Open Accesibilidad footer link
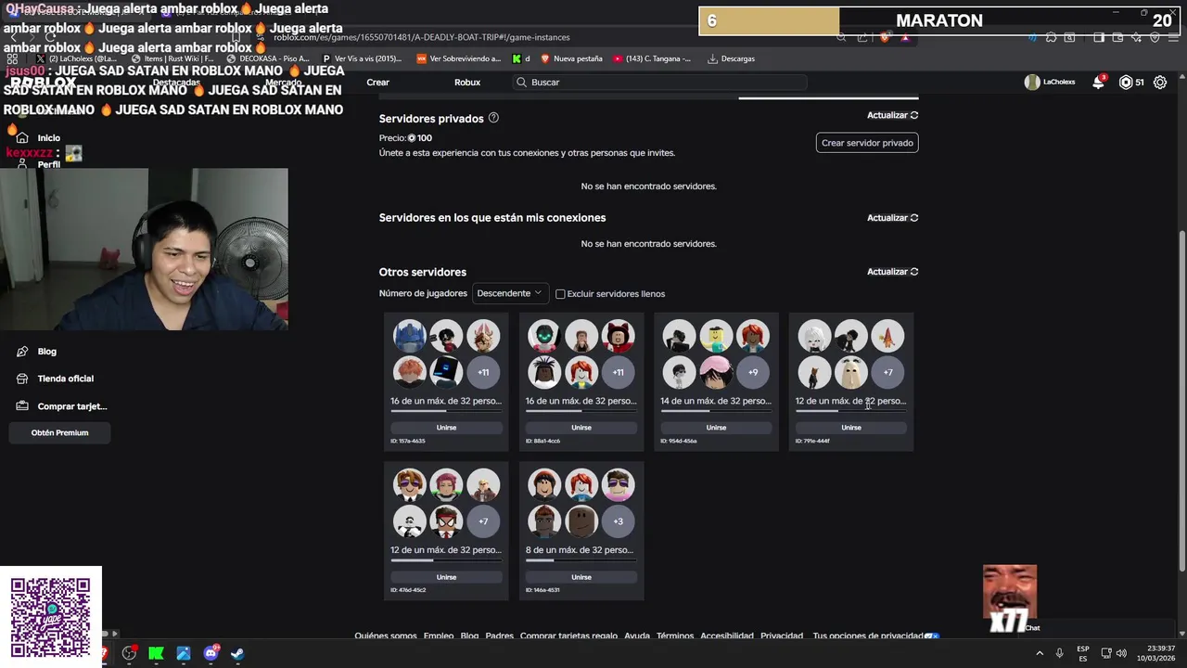The image size is (1187, 668). (x=727, y=636)
